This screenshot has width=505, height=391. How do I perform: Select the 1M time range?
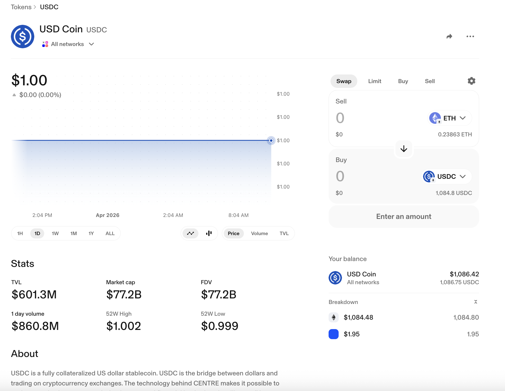pyautogui.click(x=74, y=233)
